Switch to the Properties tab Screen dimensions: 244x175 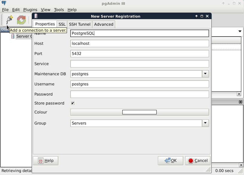coord(45,24)
